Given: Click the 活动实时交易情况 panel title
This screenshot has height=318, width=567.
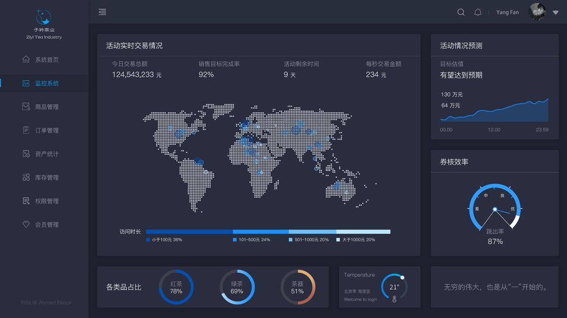Looking at the screenshot, I should point(134,46).
